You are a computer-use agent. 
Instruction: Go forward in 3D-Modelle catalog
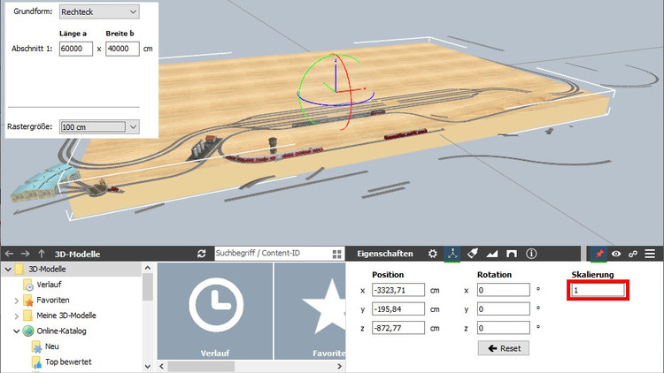click(25, 254)
